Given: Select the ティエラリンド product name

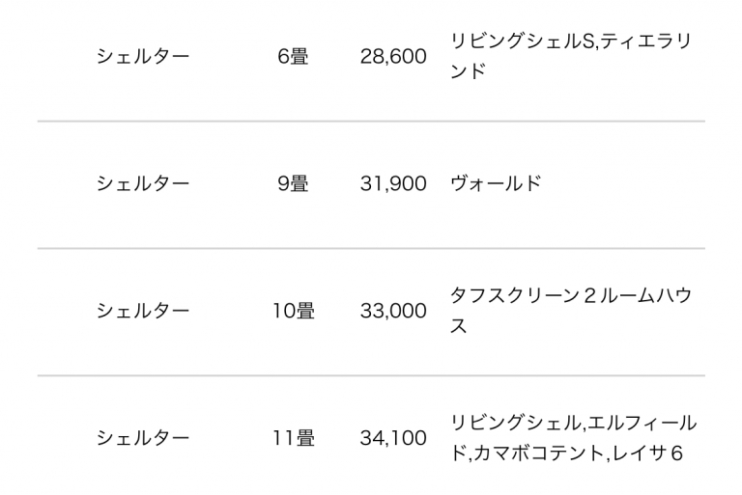Looking at the screenshot, I should (645, 43).
